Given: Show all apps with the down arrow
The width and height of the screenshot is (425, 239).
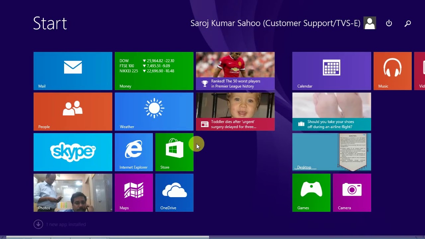Looking at the screenshot, I should pos(38,224).
